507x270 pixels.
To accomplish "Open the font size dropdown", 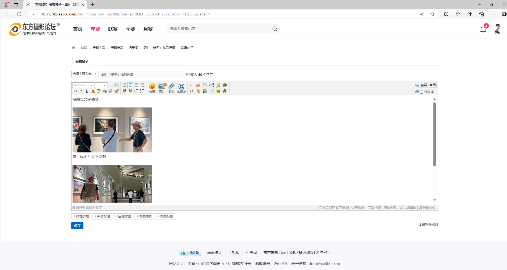I will coord(101,85).
